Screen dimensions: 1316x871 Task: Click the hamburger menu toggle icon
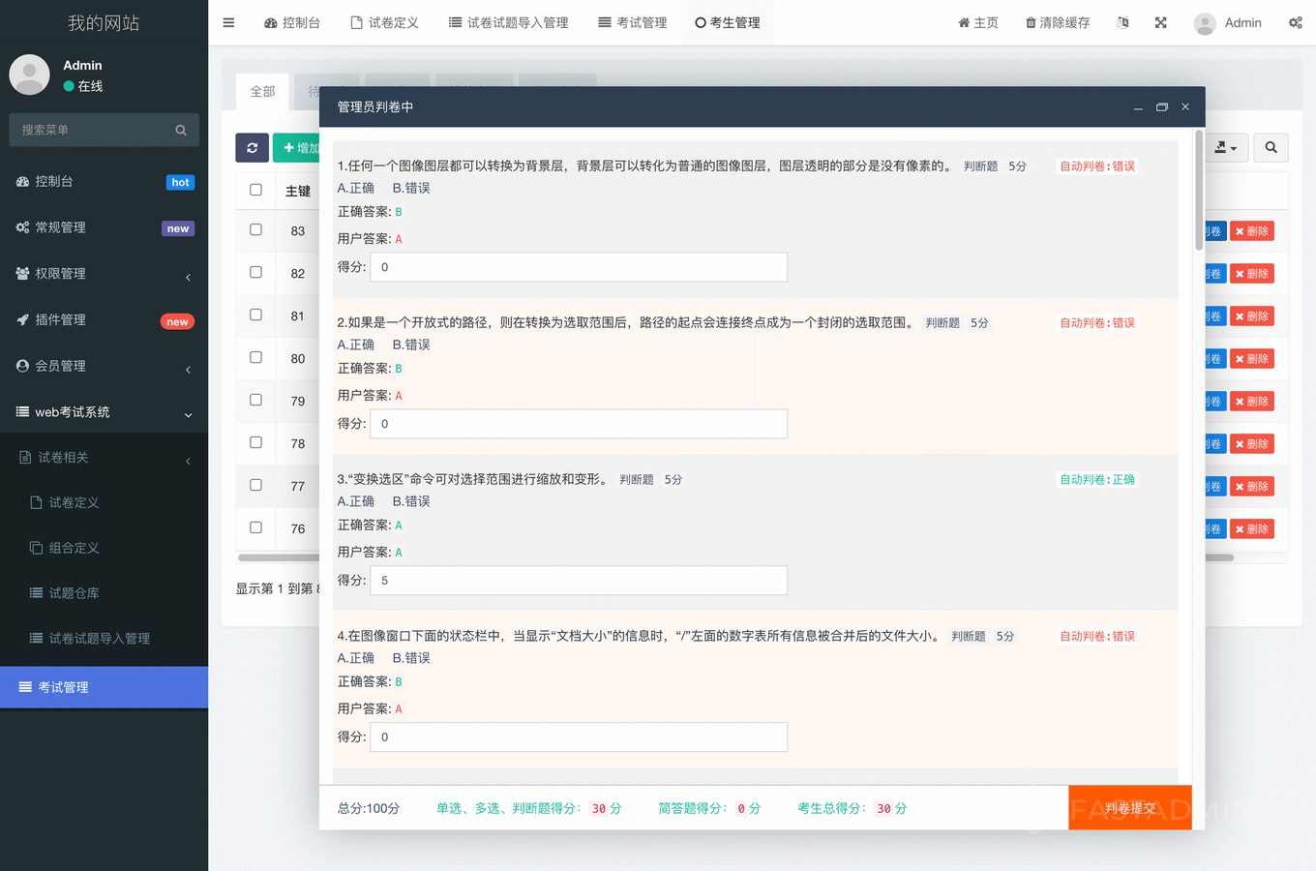[x=228, y=22]
